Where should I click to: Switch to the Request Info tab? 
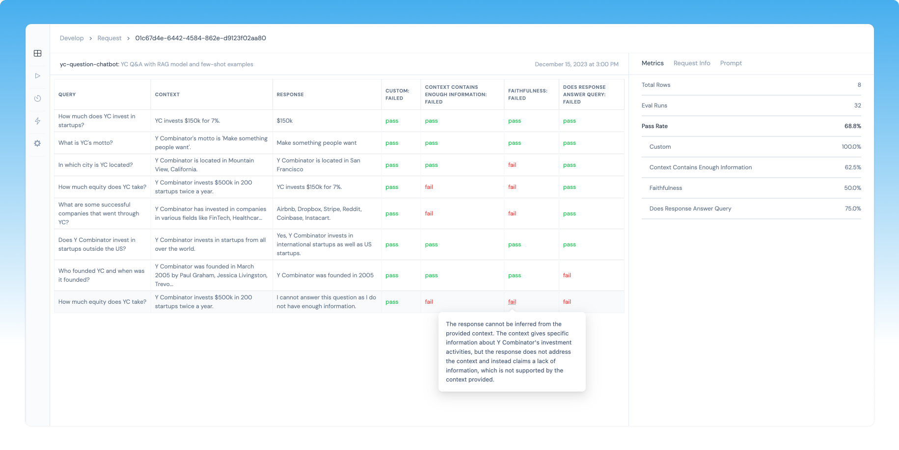coord(692,63)
